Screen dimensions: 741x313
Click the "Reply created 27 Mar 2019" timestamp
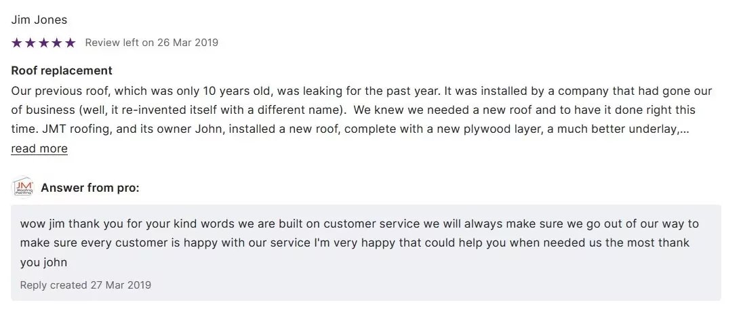[85, 285]
